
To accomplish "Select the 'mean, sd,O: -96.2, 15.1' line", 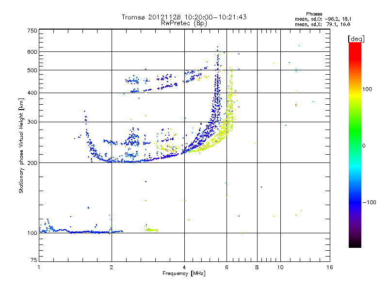I will (323, 19).
